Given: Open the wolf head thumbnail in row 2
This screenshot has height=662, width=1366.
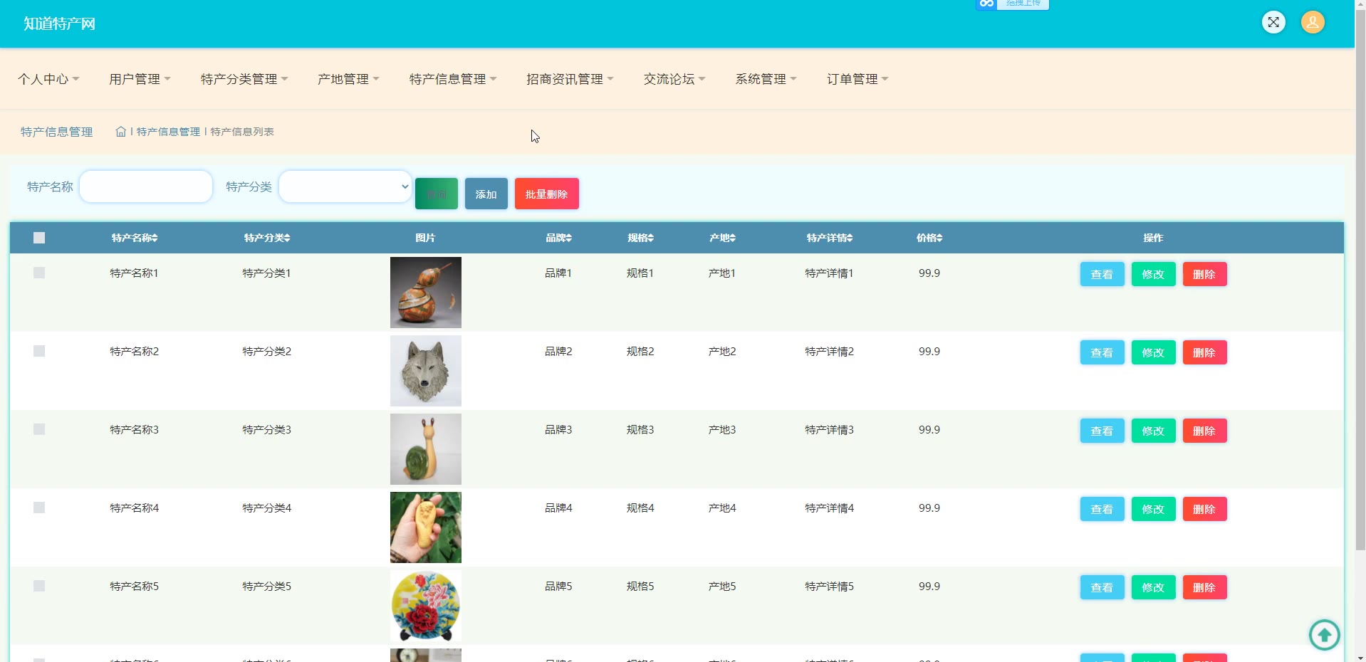Looking at the screenshot, I should coord(426,371).
